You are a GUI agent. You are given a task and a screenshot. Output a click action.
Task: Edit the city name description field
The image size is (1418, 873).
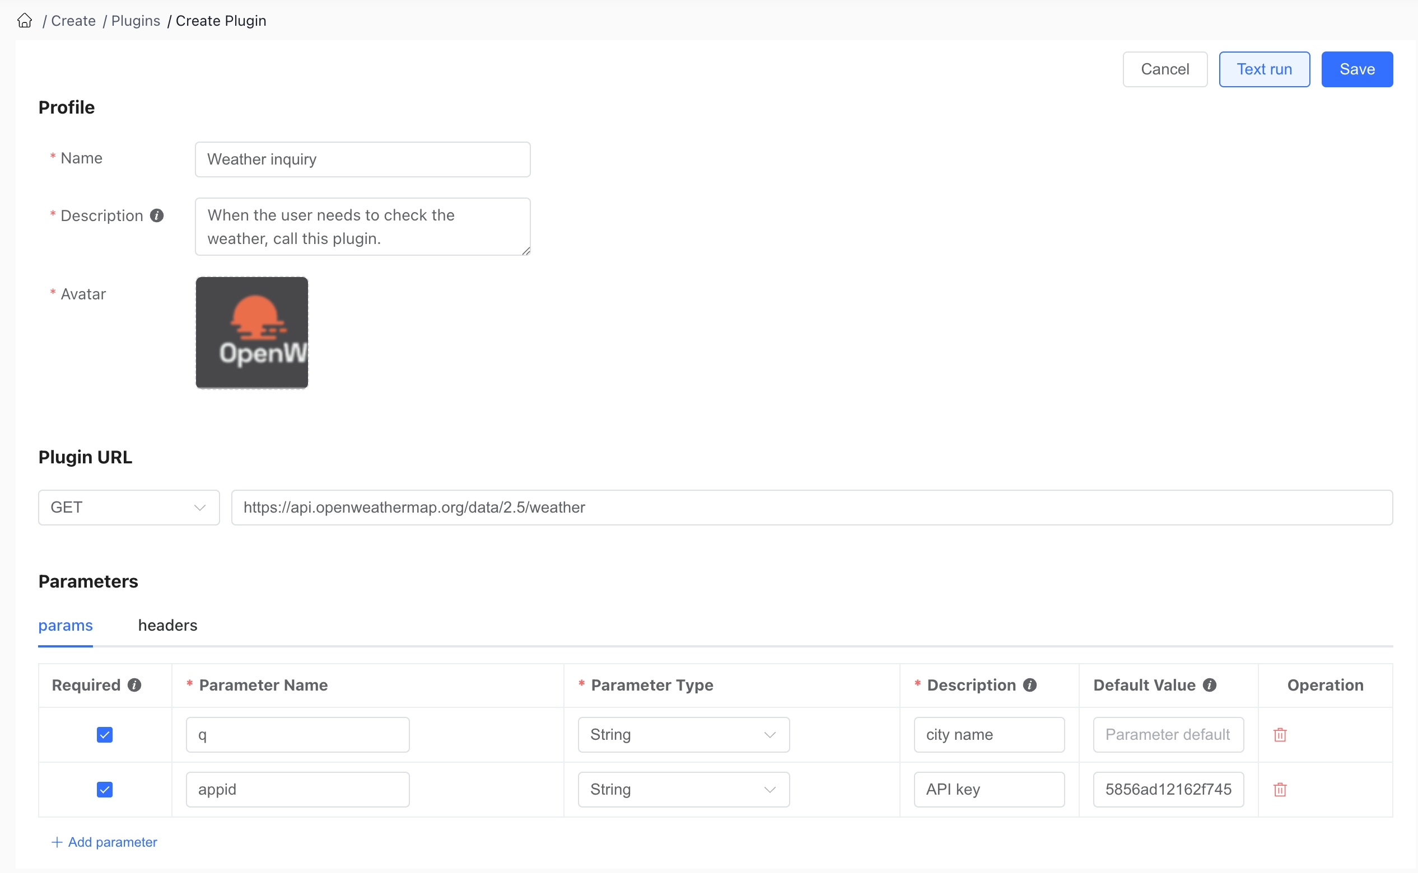click(989, 734)
